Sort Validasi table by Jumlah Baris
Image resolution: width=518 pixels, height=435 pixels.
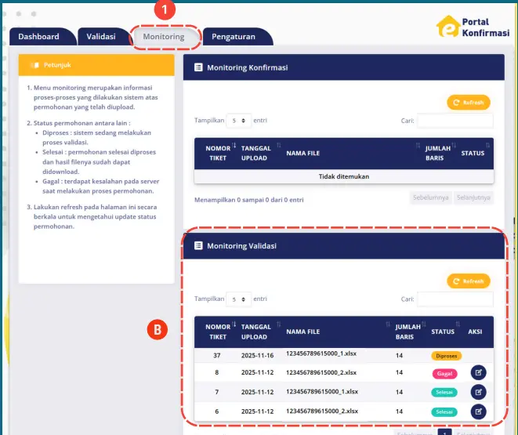409,332
